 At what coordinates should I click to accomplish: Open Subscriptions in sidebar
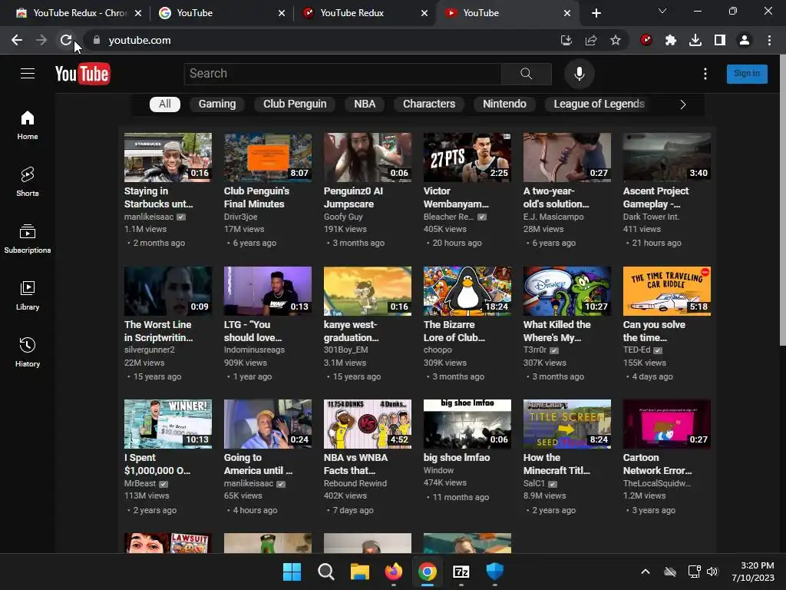click(28, 239)
